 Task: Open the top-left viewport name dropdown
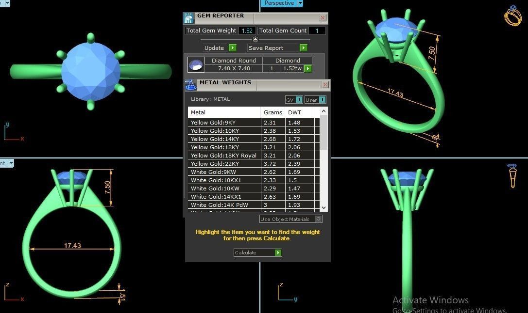pyautogui.click(x=7, y=3)
